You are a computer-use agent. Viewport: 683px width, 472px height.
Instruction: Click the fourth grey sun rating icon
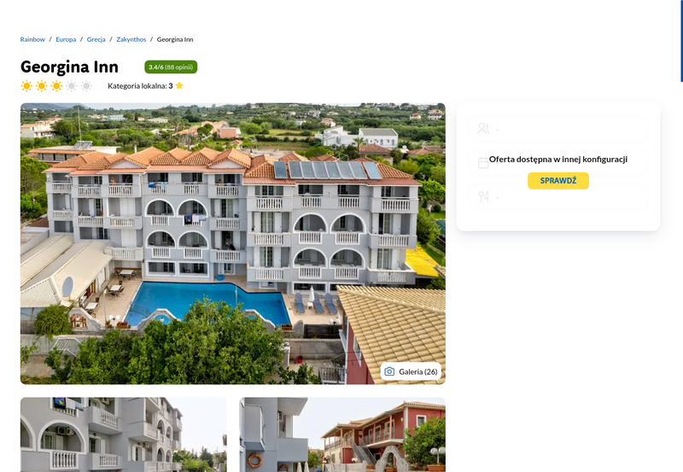pos(72,85)
